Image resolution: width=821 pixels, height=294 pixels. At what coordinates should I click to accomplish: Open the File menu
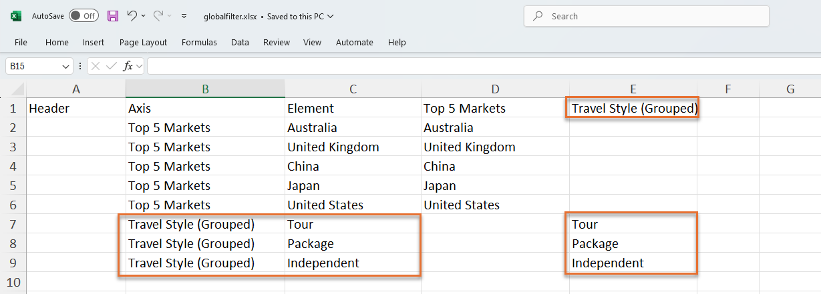pos(21,42)
